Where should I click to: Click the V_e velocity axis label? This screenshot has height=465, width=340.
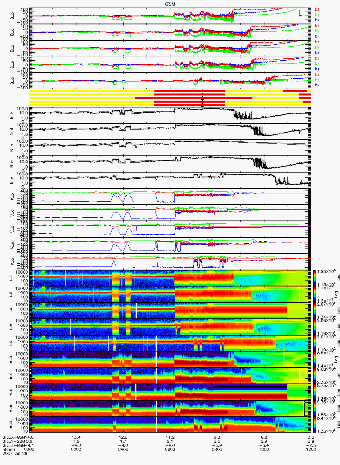point(12,245)
